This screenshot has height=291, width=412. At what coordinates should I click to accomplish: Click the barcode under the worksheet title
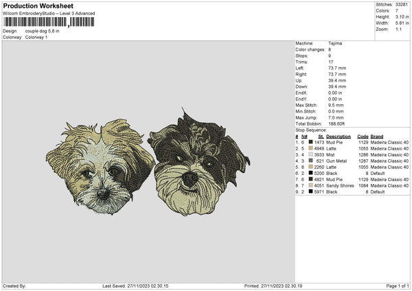tap(45, 21)
